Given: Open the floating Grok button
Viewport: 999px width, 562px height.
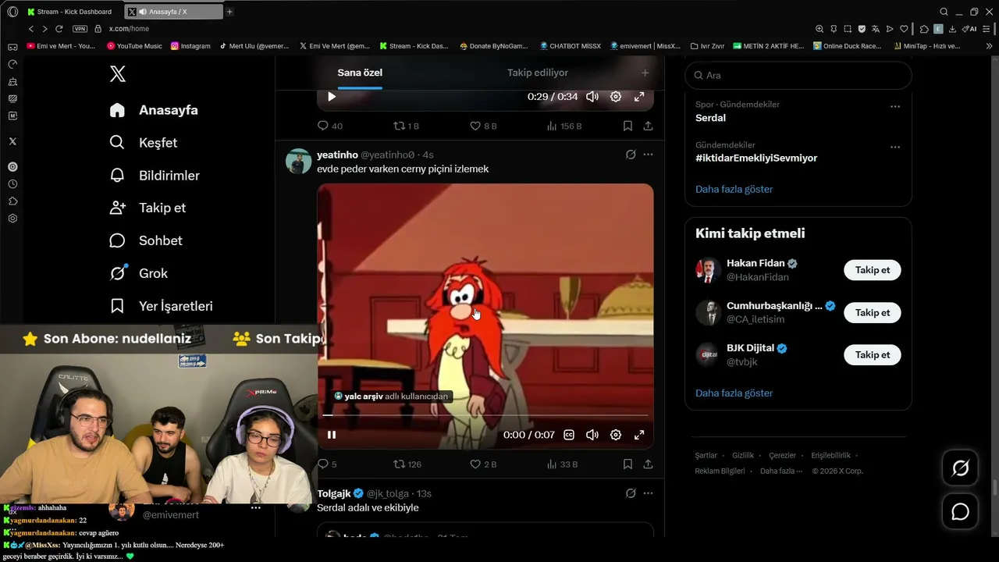Looking at the screenshot, I should click(x=961, y=468).
